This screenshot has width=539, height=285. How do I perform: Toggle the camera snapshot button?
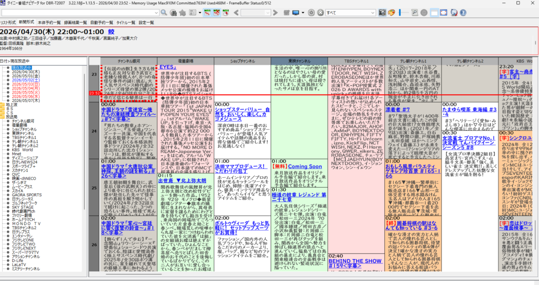(x=382, y=13)
